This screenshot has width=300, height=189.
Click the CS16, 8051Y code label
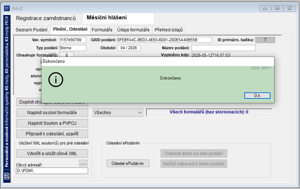tap(261, 68)
